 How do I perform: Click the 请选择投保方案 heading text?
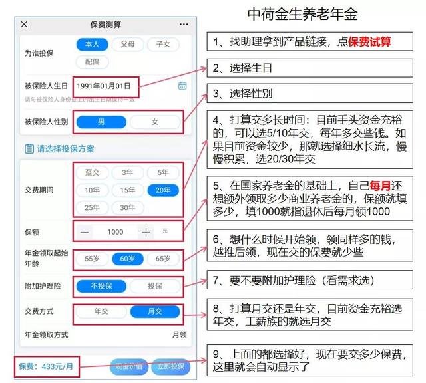click(x=65, y=149)
